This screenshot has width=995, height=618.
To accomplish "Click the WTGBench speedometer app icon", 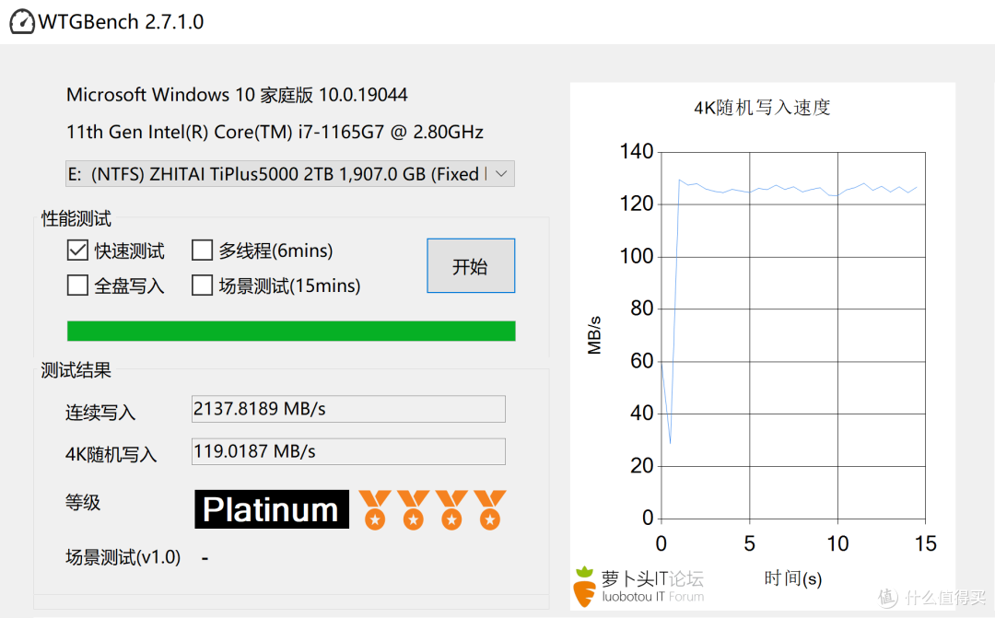I will (x=22, y=21).
